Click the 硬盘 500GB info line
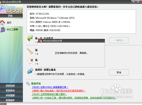This screenshot has height=105, width=142. pos(45,30)
